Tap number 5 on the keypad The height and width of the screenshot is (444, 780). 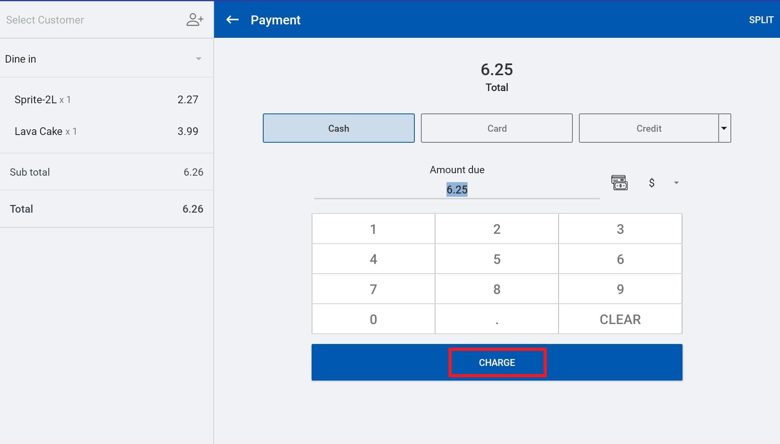496,259
